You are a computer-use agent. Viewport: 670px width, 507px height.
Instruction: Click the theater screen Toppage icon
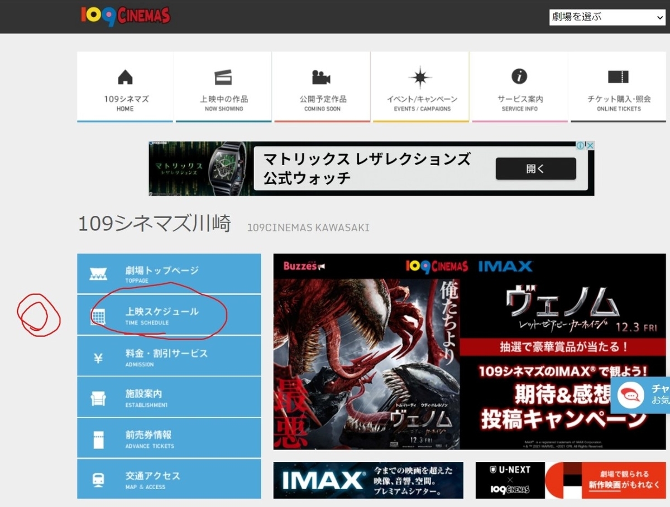point(98,274)
